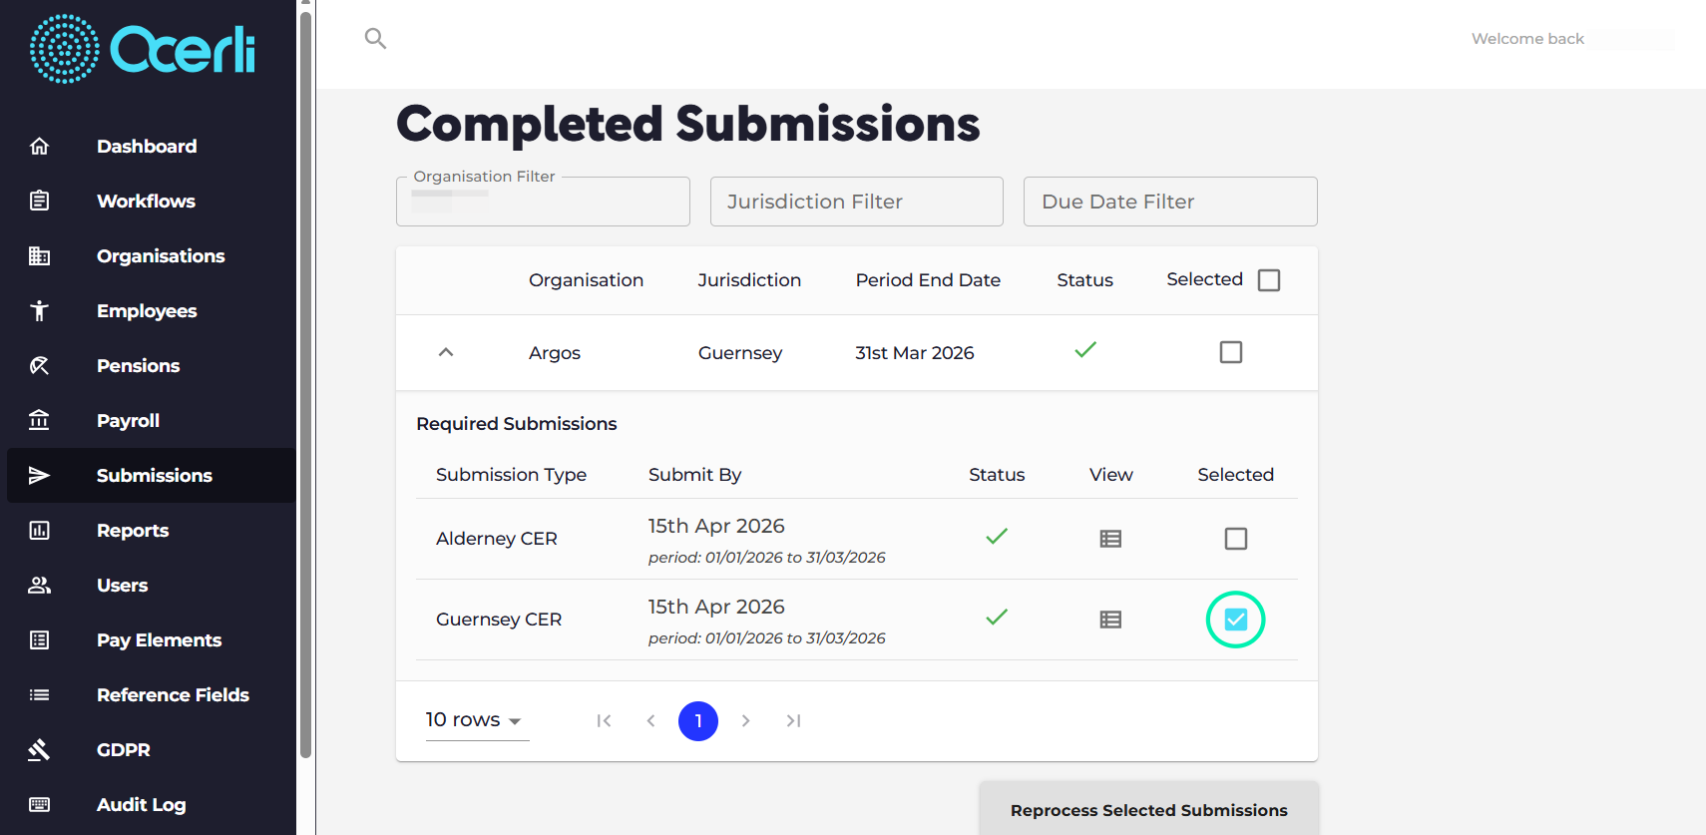Click the Welcome back user label

click(x=1527, y=39)
